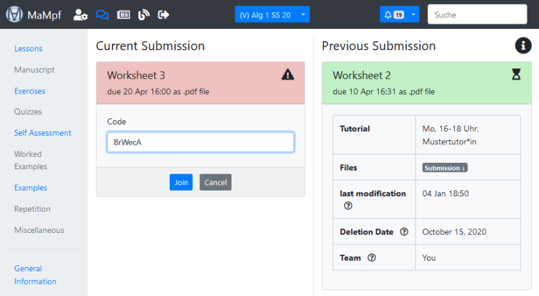Click the Worksheet 3 warning triangle
This screenshot has width=539, height=296.
288,75
